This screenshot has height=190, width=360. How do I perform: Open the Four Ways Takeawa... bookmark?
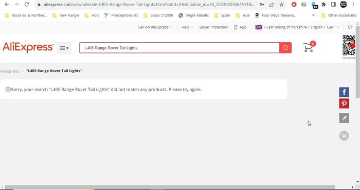point(276,15)
